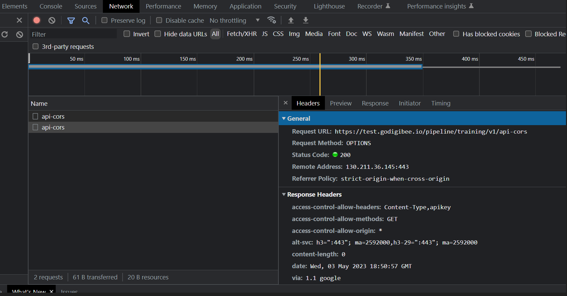This screenshot has height=296, width=567.
Task: Click the Export HAR download arrow icon
Action: click(306, 20)
